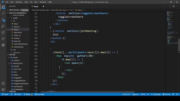Collapse the MeetingGrid outline node
The height and width of the screenshot is (101, 180).
point(9,63)
